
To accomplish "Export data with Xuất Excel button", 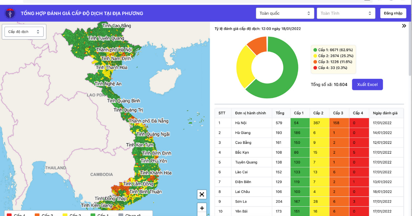I will pos(367,85).
